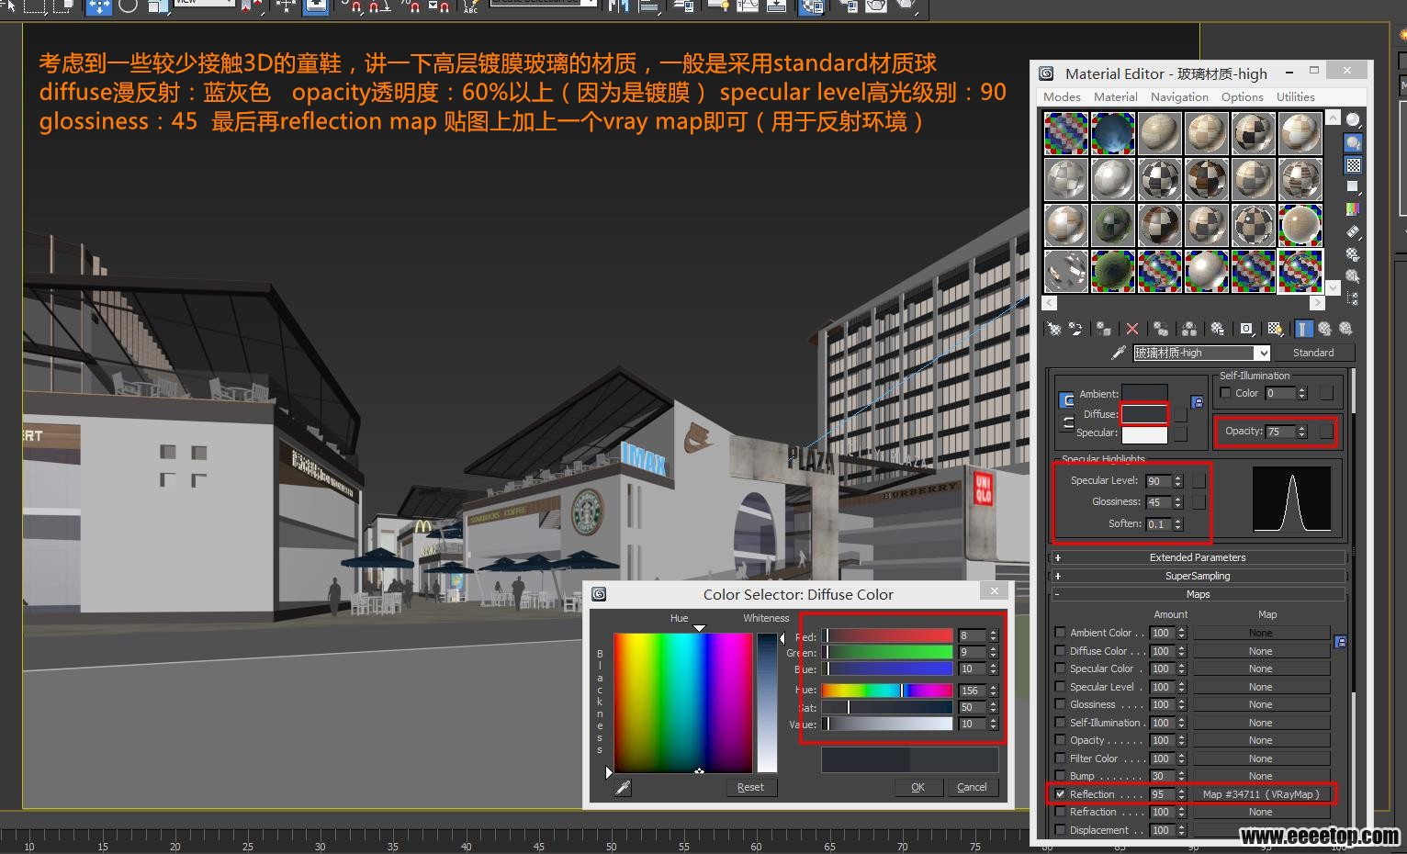The height and width of the screenshot is (854, 1407).
Task: Click the Opacity value input field
Action: (1280, 432)
